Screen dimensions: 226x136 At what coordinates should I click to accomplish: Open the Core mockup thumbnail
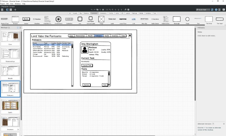click(10, 38)
